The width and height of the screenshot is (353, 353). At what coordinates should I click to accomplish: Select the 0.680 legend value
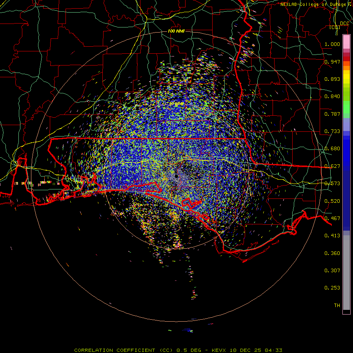[x=332, y=149]
